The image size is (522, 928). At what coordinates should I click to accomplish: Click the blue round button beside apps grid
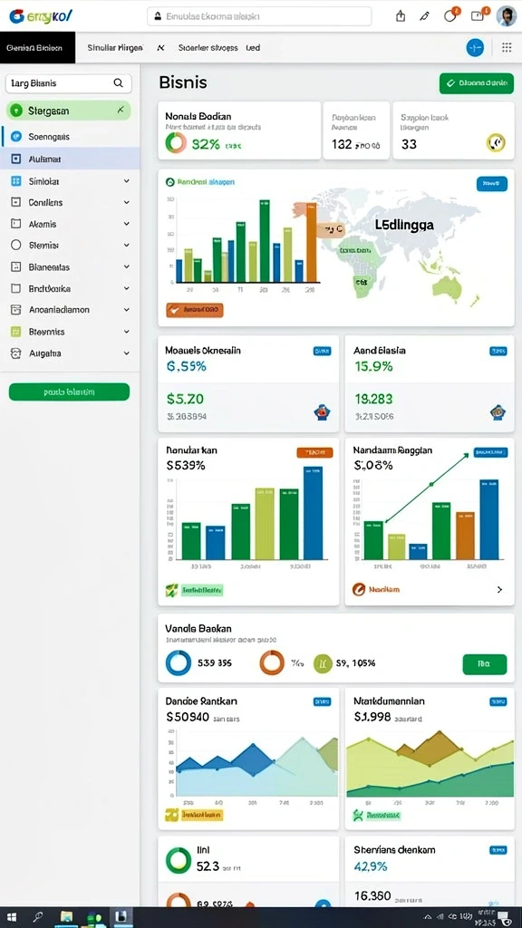(x=475, y=47)
